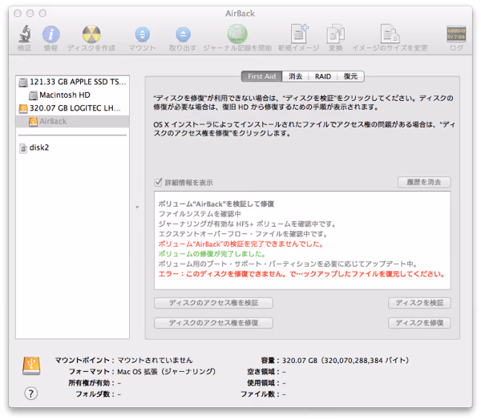Viewport: 481px width, 420px height.
Task: Click フォーマット Mac OS 拡張 value
Action: pyautogui.click(x=167, y=372)
